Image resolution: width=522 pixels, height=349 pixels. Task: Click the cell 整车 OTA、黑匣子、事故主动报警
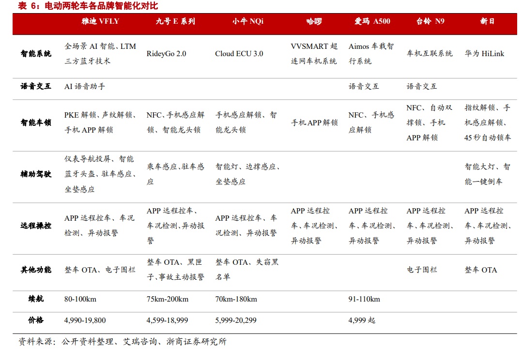click(175, 270)
